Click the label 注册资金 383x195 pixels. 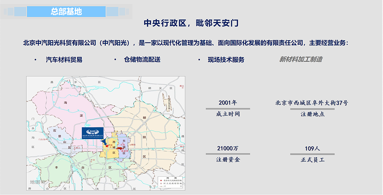tap(228, 160)
